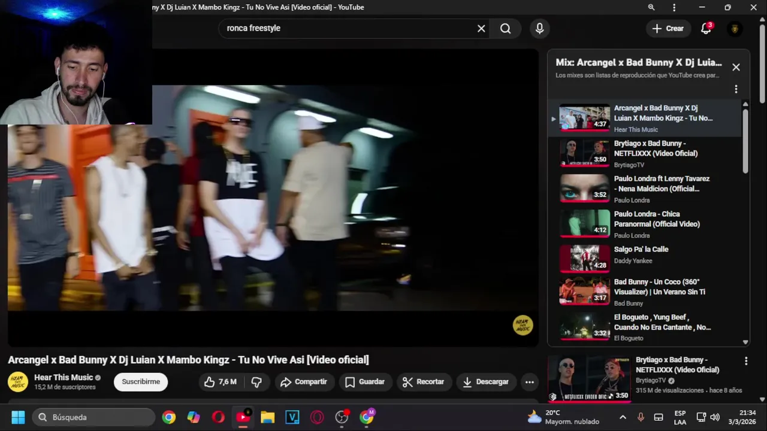Click the BrytiagoTV channel under the recommended video
The width and height of the screenshot is (767, 431).
[651, 381]
